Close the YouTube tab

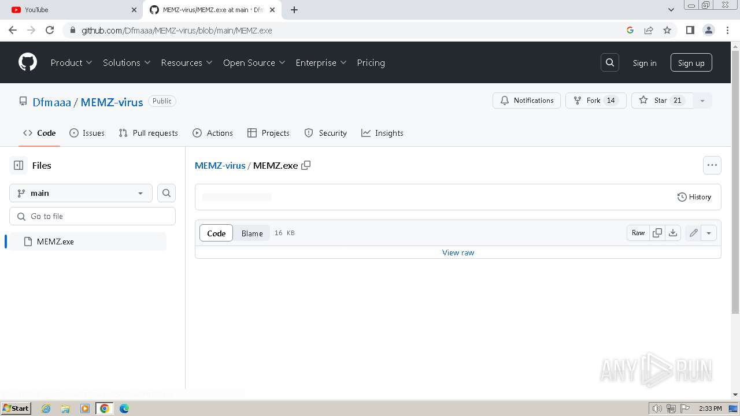coord(134,10)
